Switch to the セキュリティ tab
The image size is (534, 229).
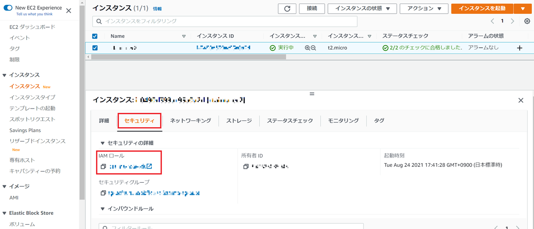click(139, 121)
